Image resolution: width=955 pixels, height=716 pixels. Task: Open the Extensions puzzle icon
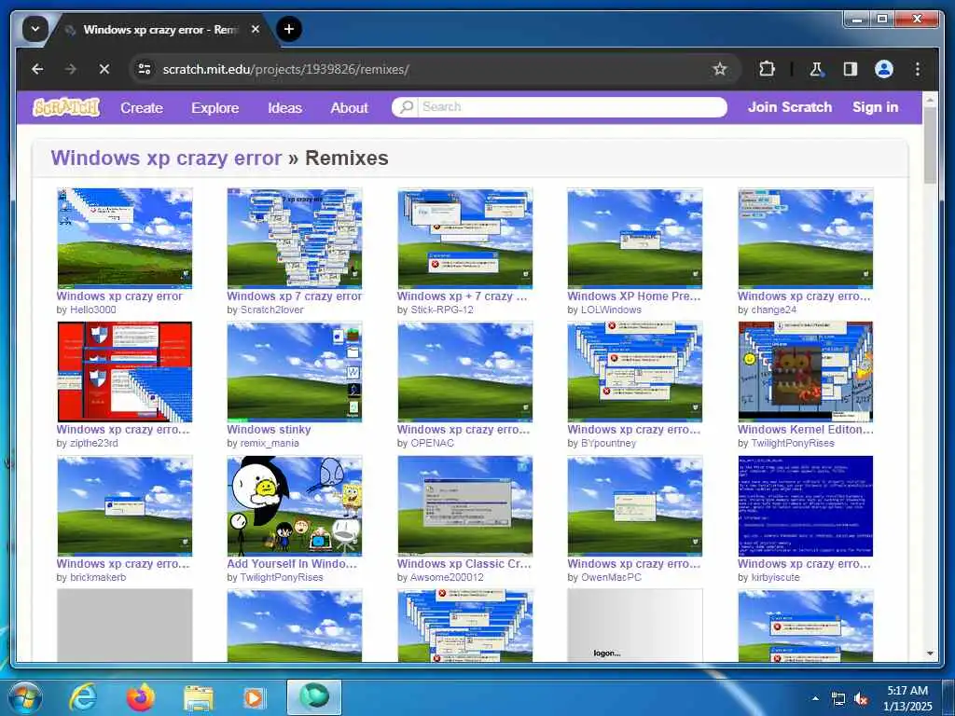coord(767,69)
